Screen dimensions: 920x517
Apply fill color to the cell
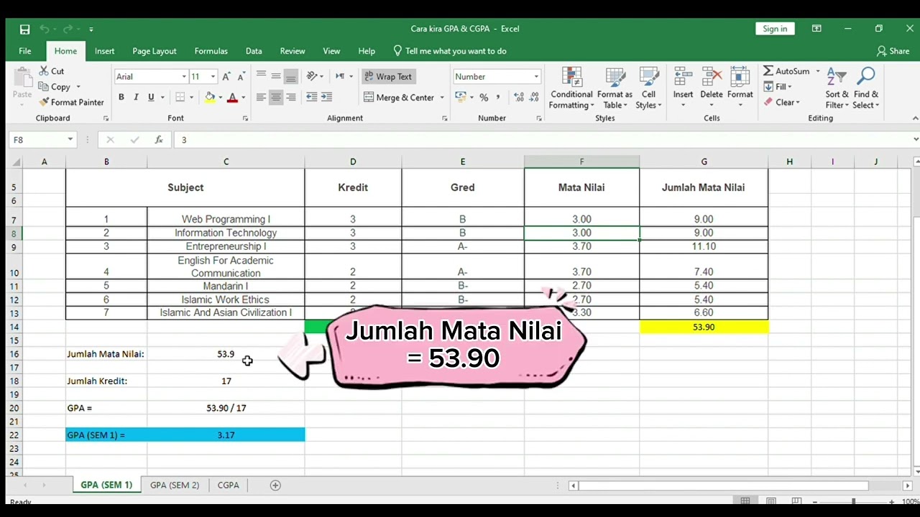pos(210,97)
